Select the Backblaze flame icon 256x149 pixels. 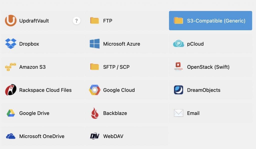click(95, 113)
